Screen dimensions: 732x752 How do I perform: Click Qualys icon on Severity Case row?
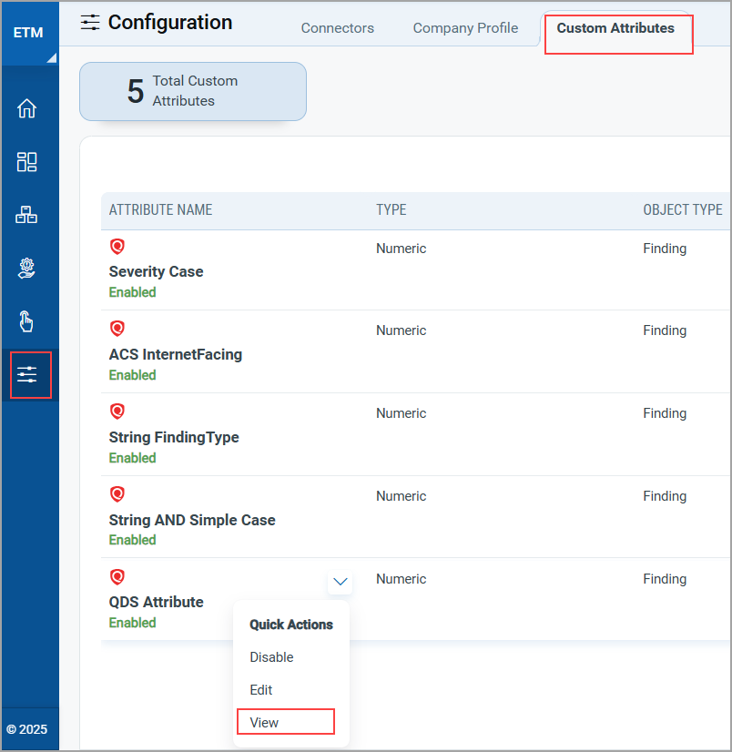coord(117,247)
